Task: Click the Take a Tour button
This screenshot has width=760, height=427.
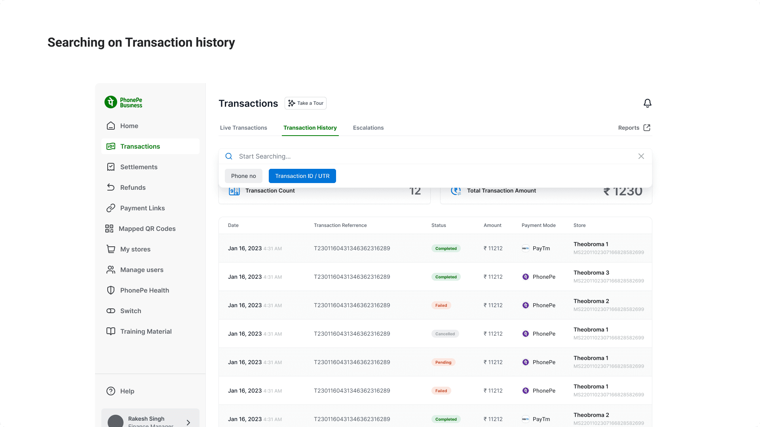Action: [x=306, y=103]
